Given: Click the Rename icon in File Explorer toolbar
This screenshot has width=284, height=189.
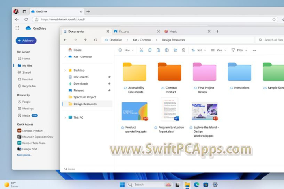Looking at the screenshot, I should 166,50.
